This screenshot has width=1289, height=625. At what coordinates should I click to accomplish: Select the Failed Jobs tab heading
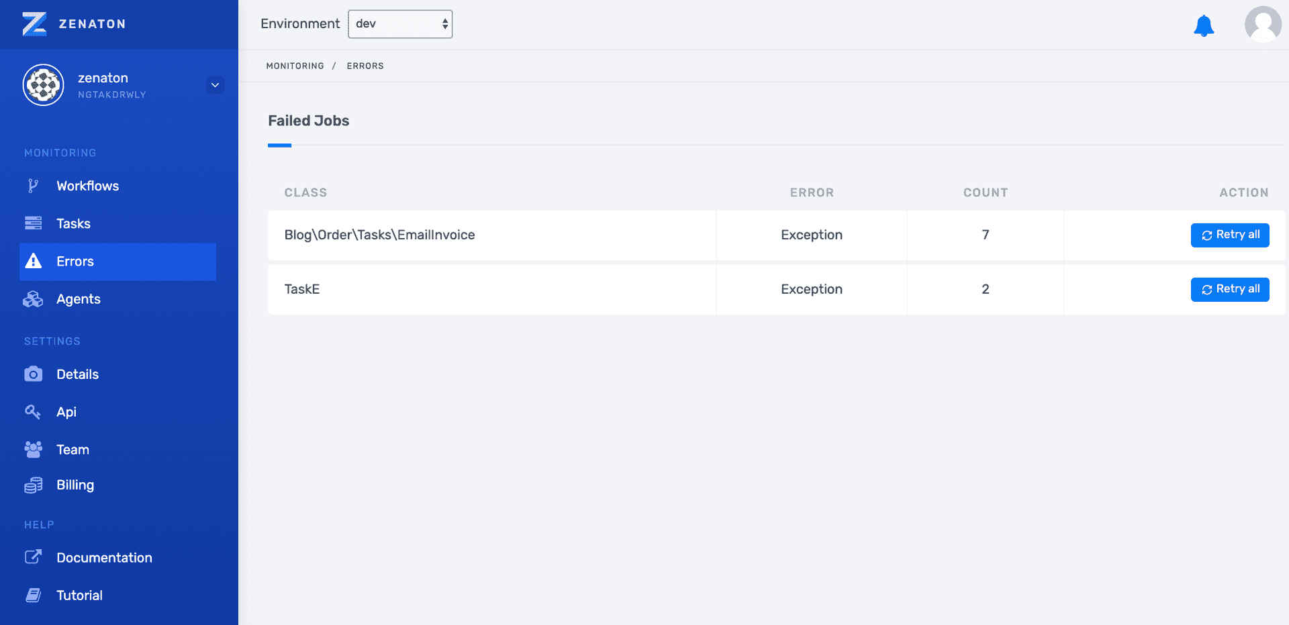click(x=308, y=121)
